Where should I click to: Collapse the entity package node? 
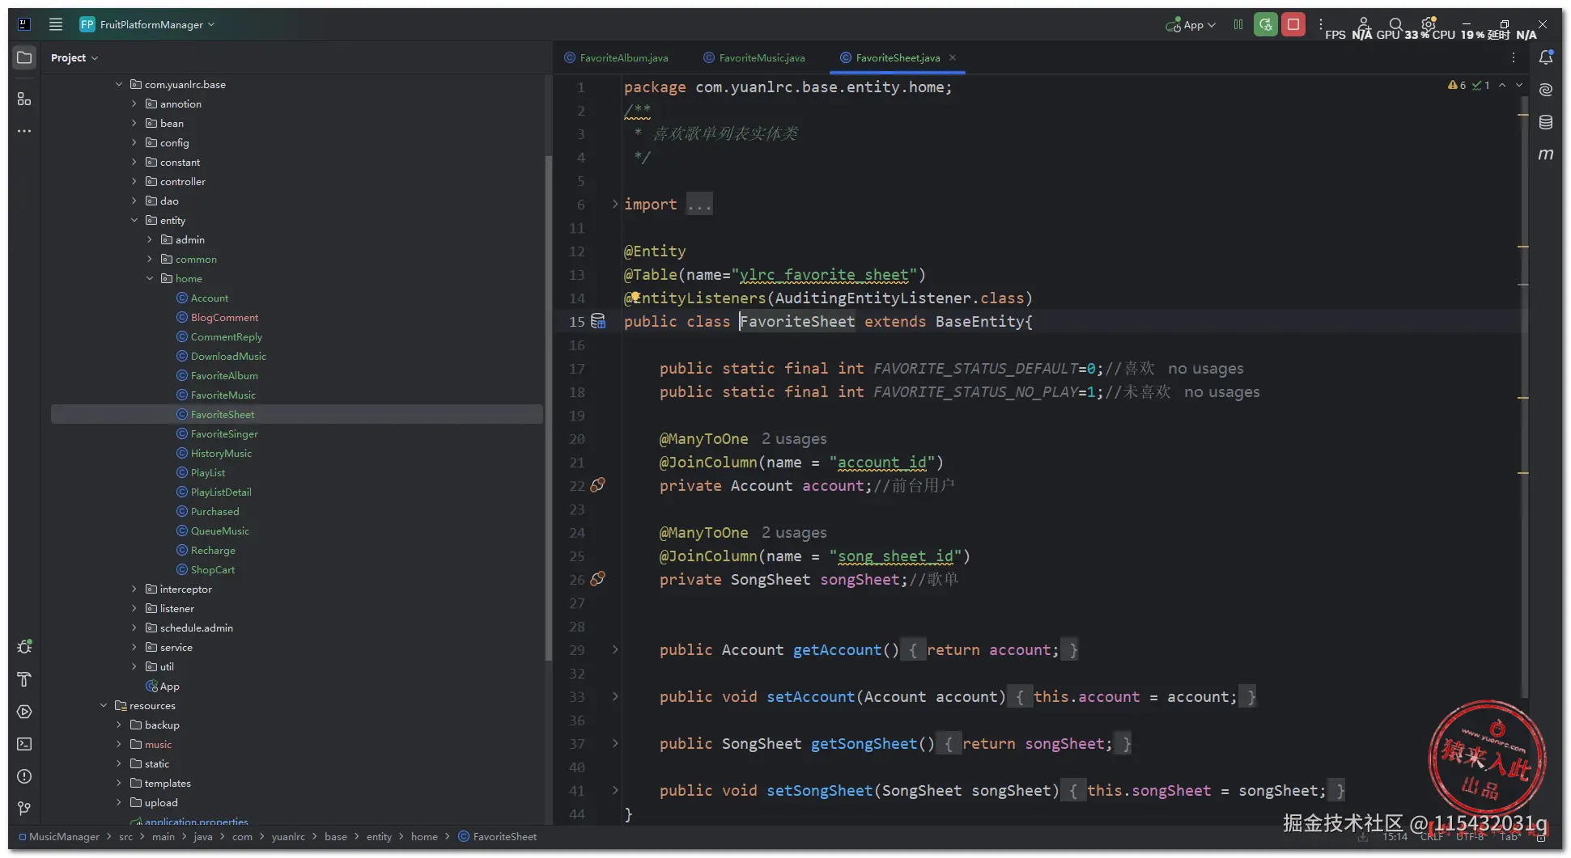[134, 220]
